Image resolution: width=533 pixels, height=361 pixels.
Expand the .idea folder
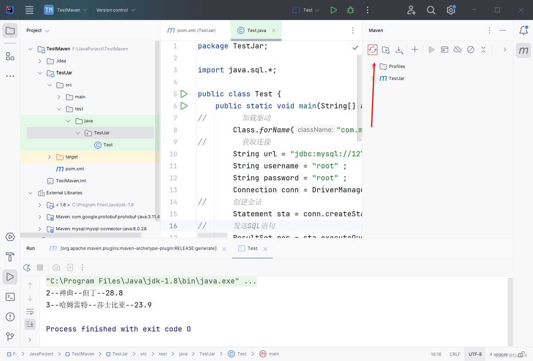[40, 61]
